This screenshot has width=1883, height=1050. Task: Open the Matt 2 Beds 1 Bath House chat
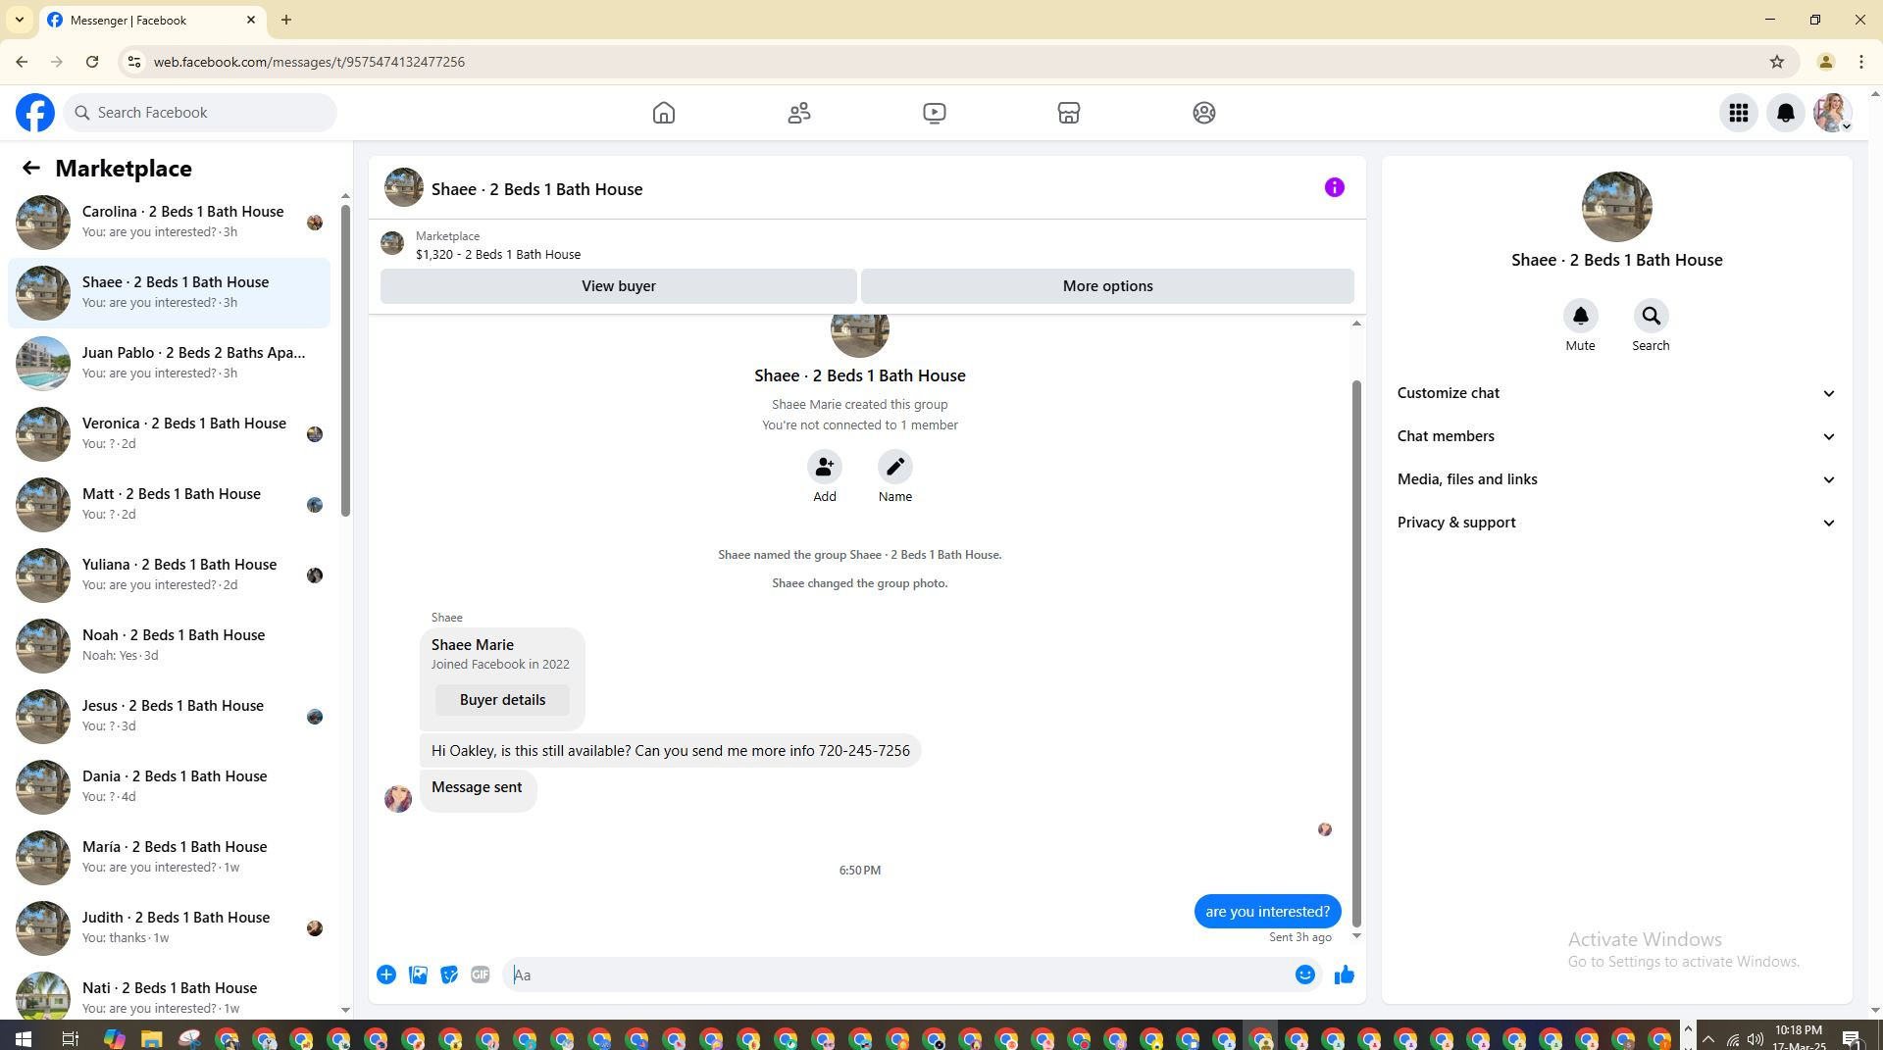point(169,505)
